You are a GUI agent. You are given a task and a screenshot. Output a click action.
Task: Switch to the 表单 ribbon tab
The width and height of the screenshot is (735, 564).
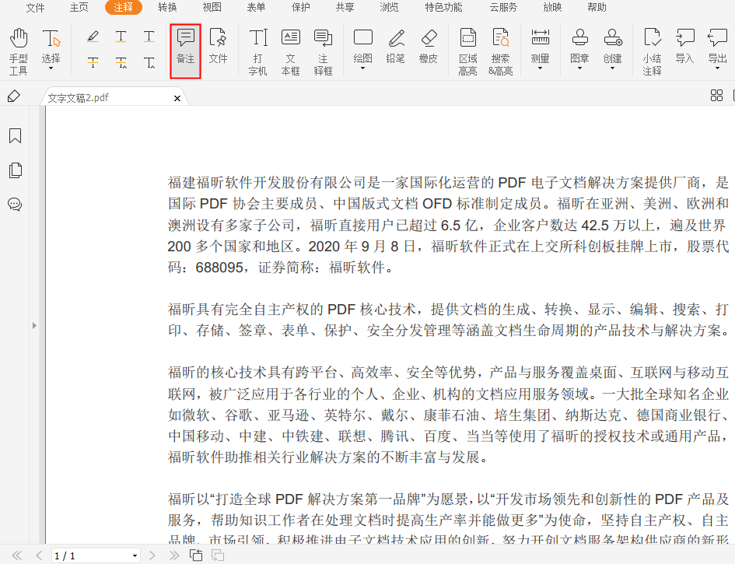coord(257,8)
